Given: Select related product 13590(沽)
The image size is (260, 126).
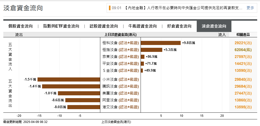Looking at the screenshot, I should click(243, 70).
